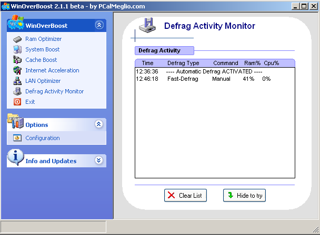The image size is (320, 235).
Task: Select the Exit link
Action: (x=30, y=102)
